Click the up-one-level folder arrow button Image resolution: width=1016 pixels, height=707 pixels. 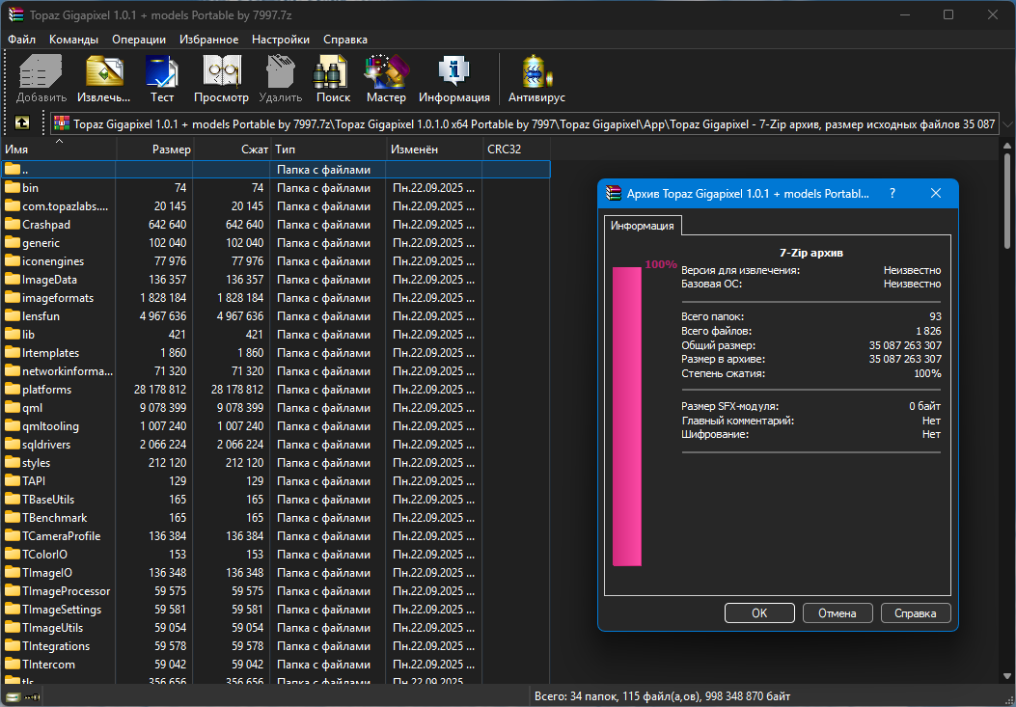(x=21, y=123)
